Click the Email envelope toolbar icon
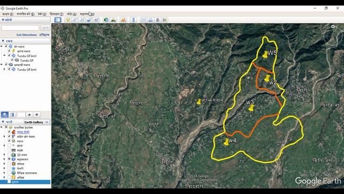344x194 pixels. [x=144, y=20]
